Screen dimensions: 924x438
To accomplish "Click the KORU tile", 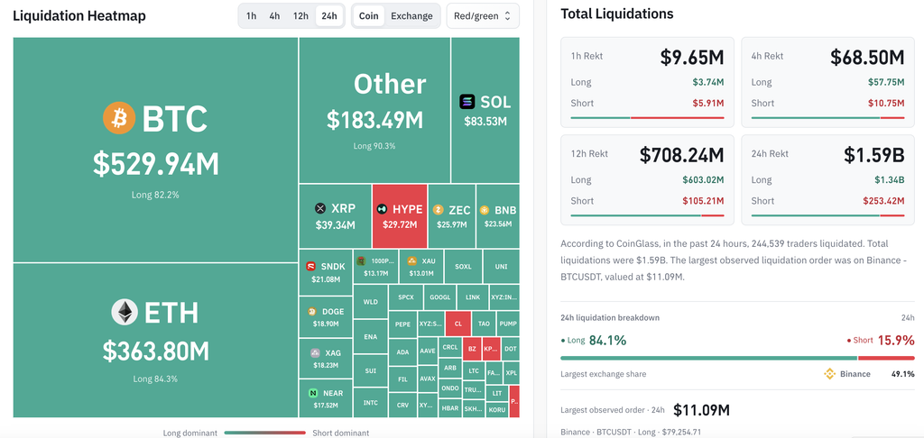I will 497,409.
